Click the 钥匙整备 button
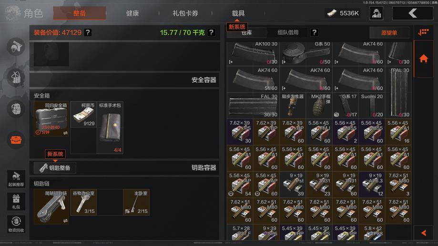438x246 pixels. pyautogui.click(x=55, y=168)
